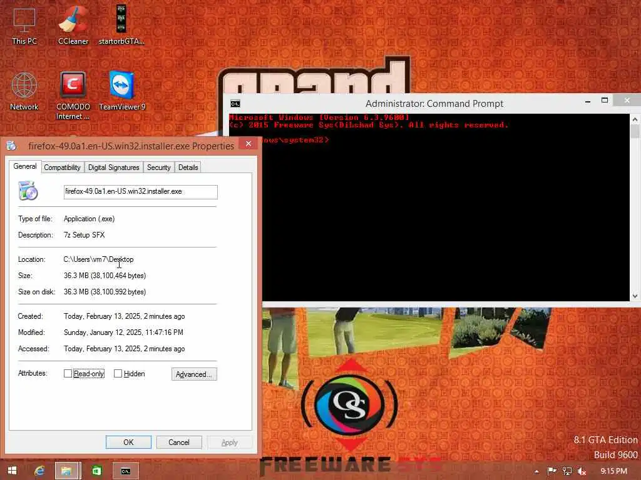The height and width of the screenshot is (480, 641).
Task: Click the Description value 7z Setup SFX
Action: point(85,235)
